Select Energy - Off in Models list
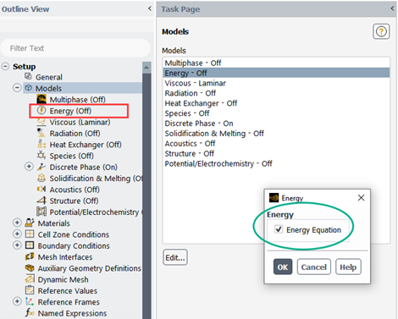This screenshot has width=398, height=319. tap(276, 73)
